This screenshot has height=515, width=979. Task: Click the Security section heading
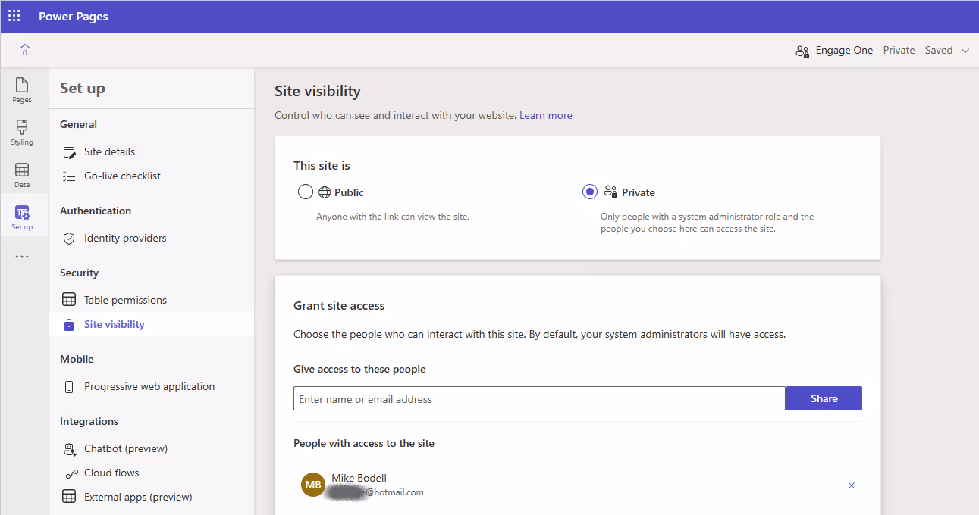80,273
